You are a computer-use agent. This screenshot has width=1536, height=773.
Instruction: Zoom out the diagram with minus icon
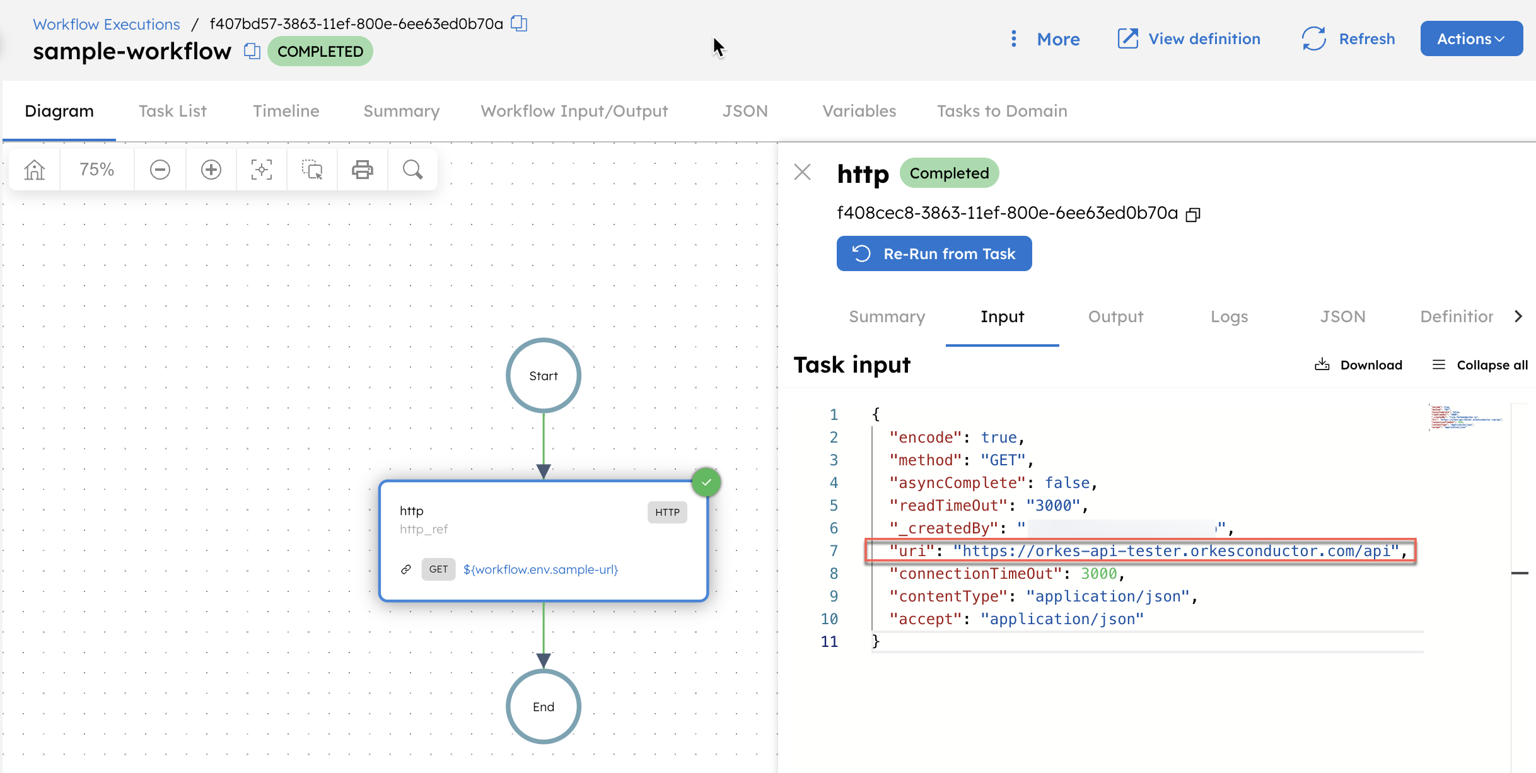point(160,170)
